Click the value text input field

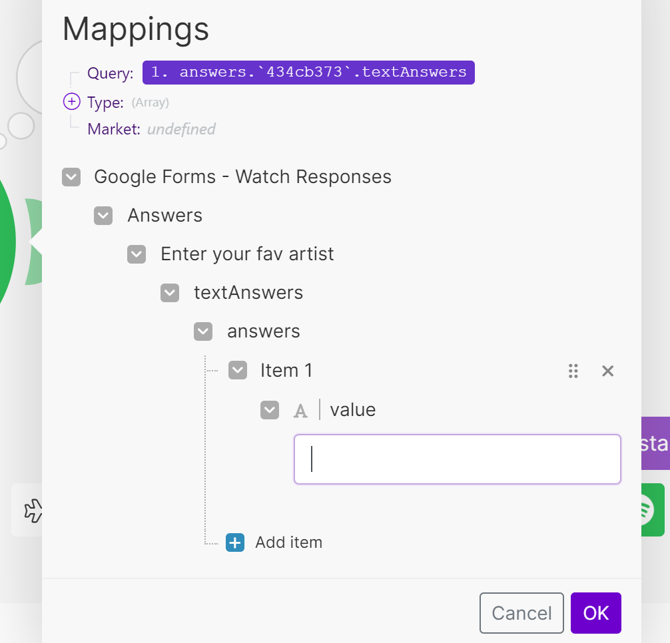click(458, 459)
